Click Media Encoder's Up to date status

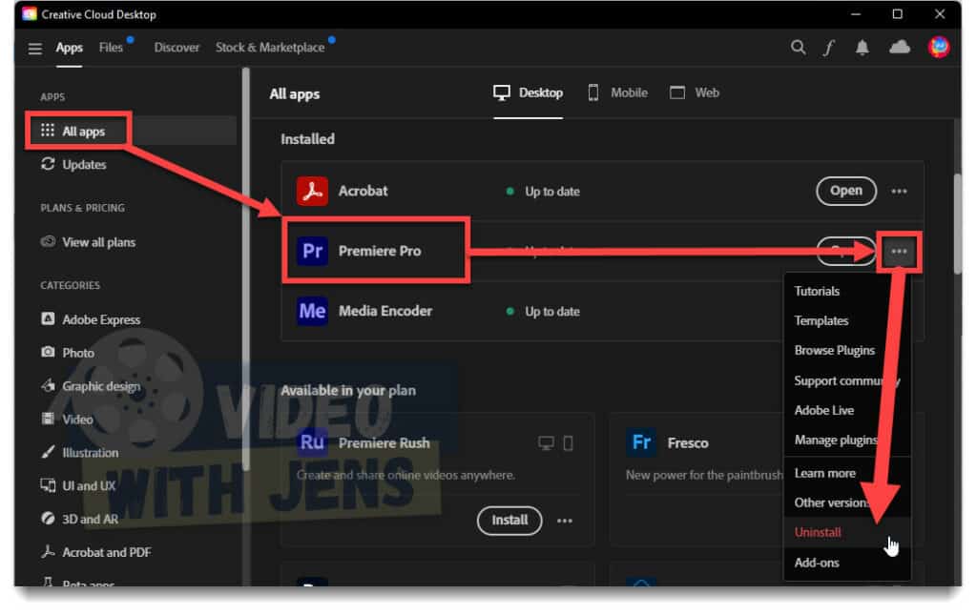[x=543, y=311]
